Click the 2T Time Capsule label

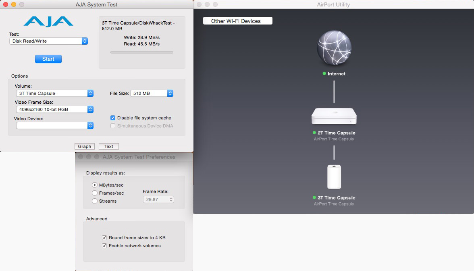[337, 133]
